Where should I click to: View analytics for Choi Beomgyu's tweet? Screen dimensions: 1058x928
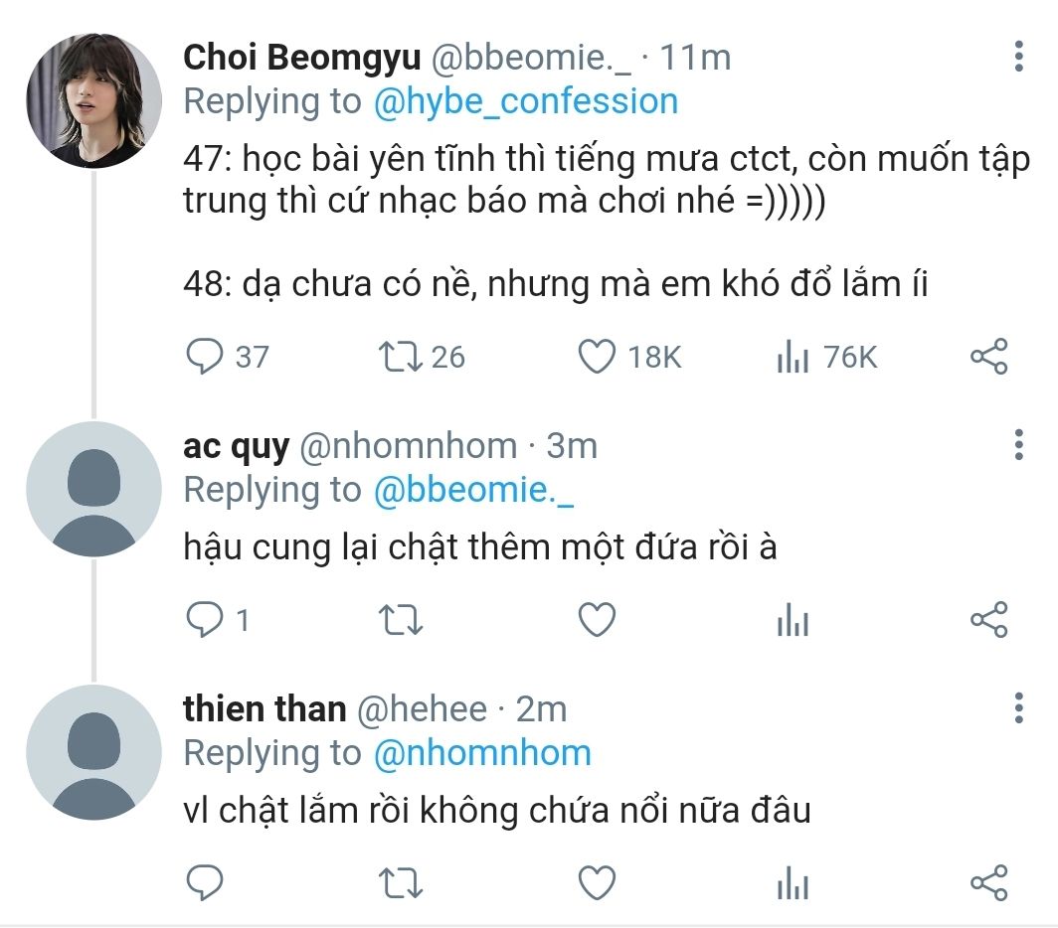pyautogui.click(x=793, y=357)
